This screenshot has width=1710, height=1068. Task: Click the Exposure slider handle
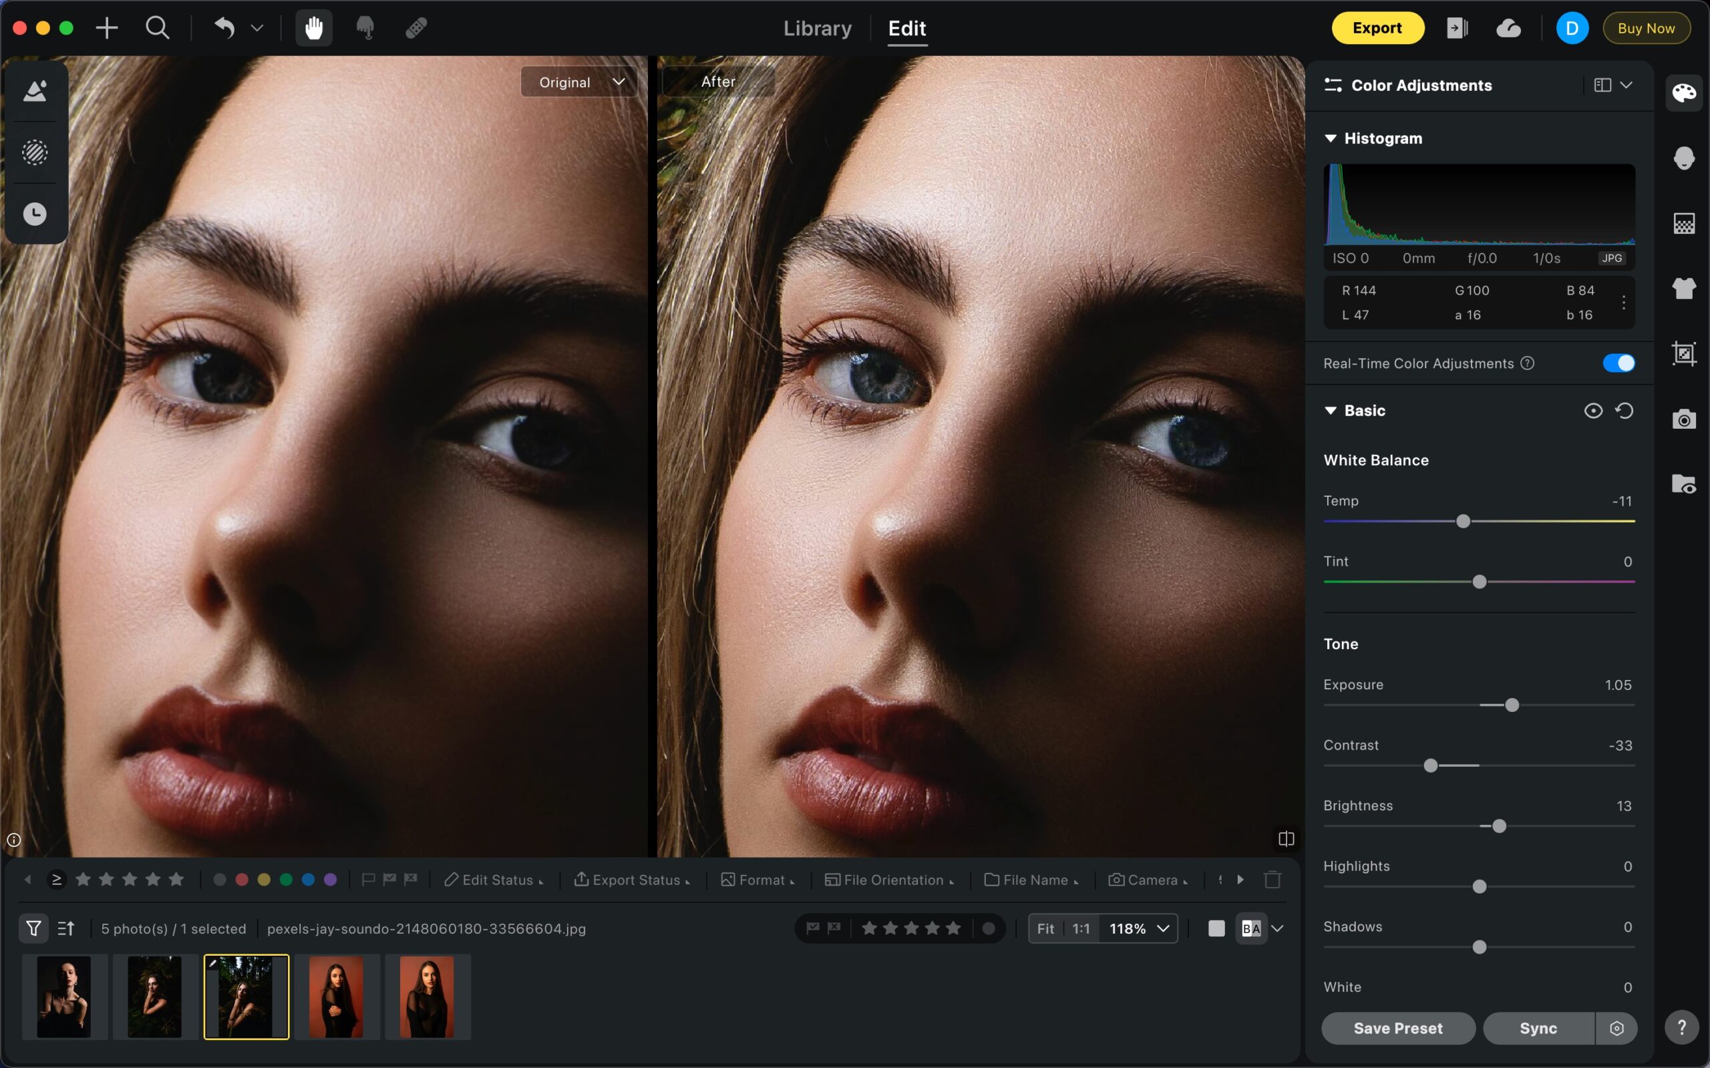point(1512,705)
